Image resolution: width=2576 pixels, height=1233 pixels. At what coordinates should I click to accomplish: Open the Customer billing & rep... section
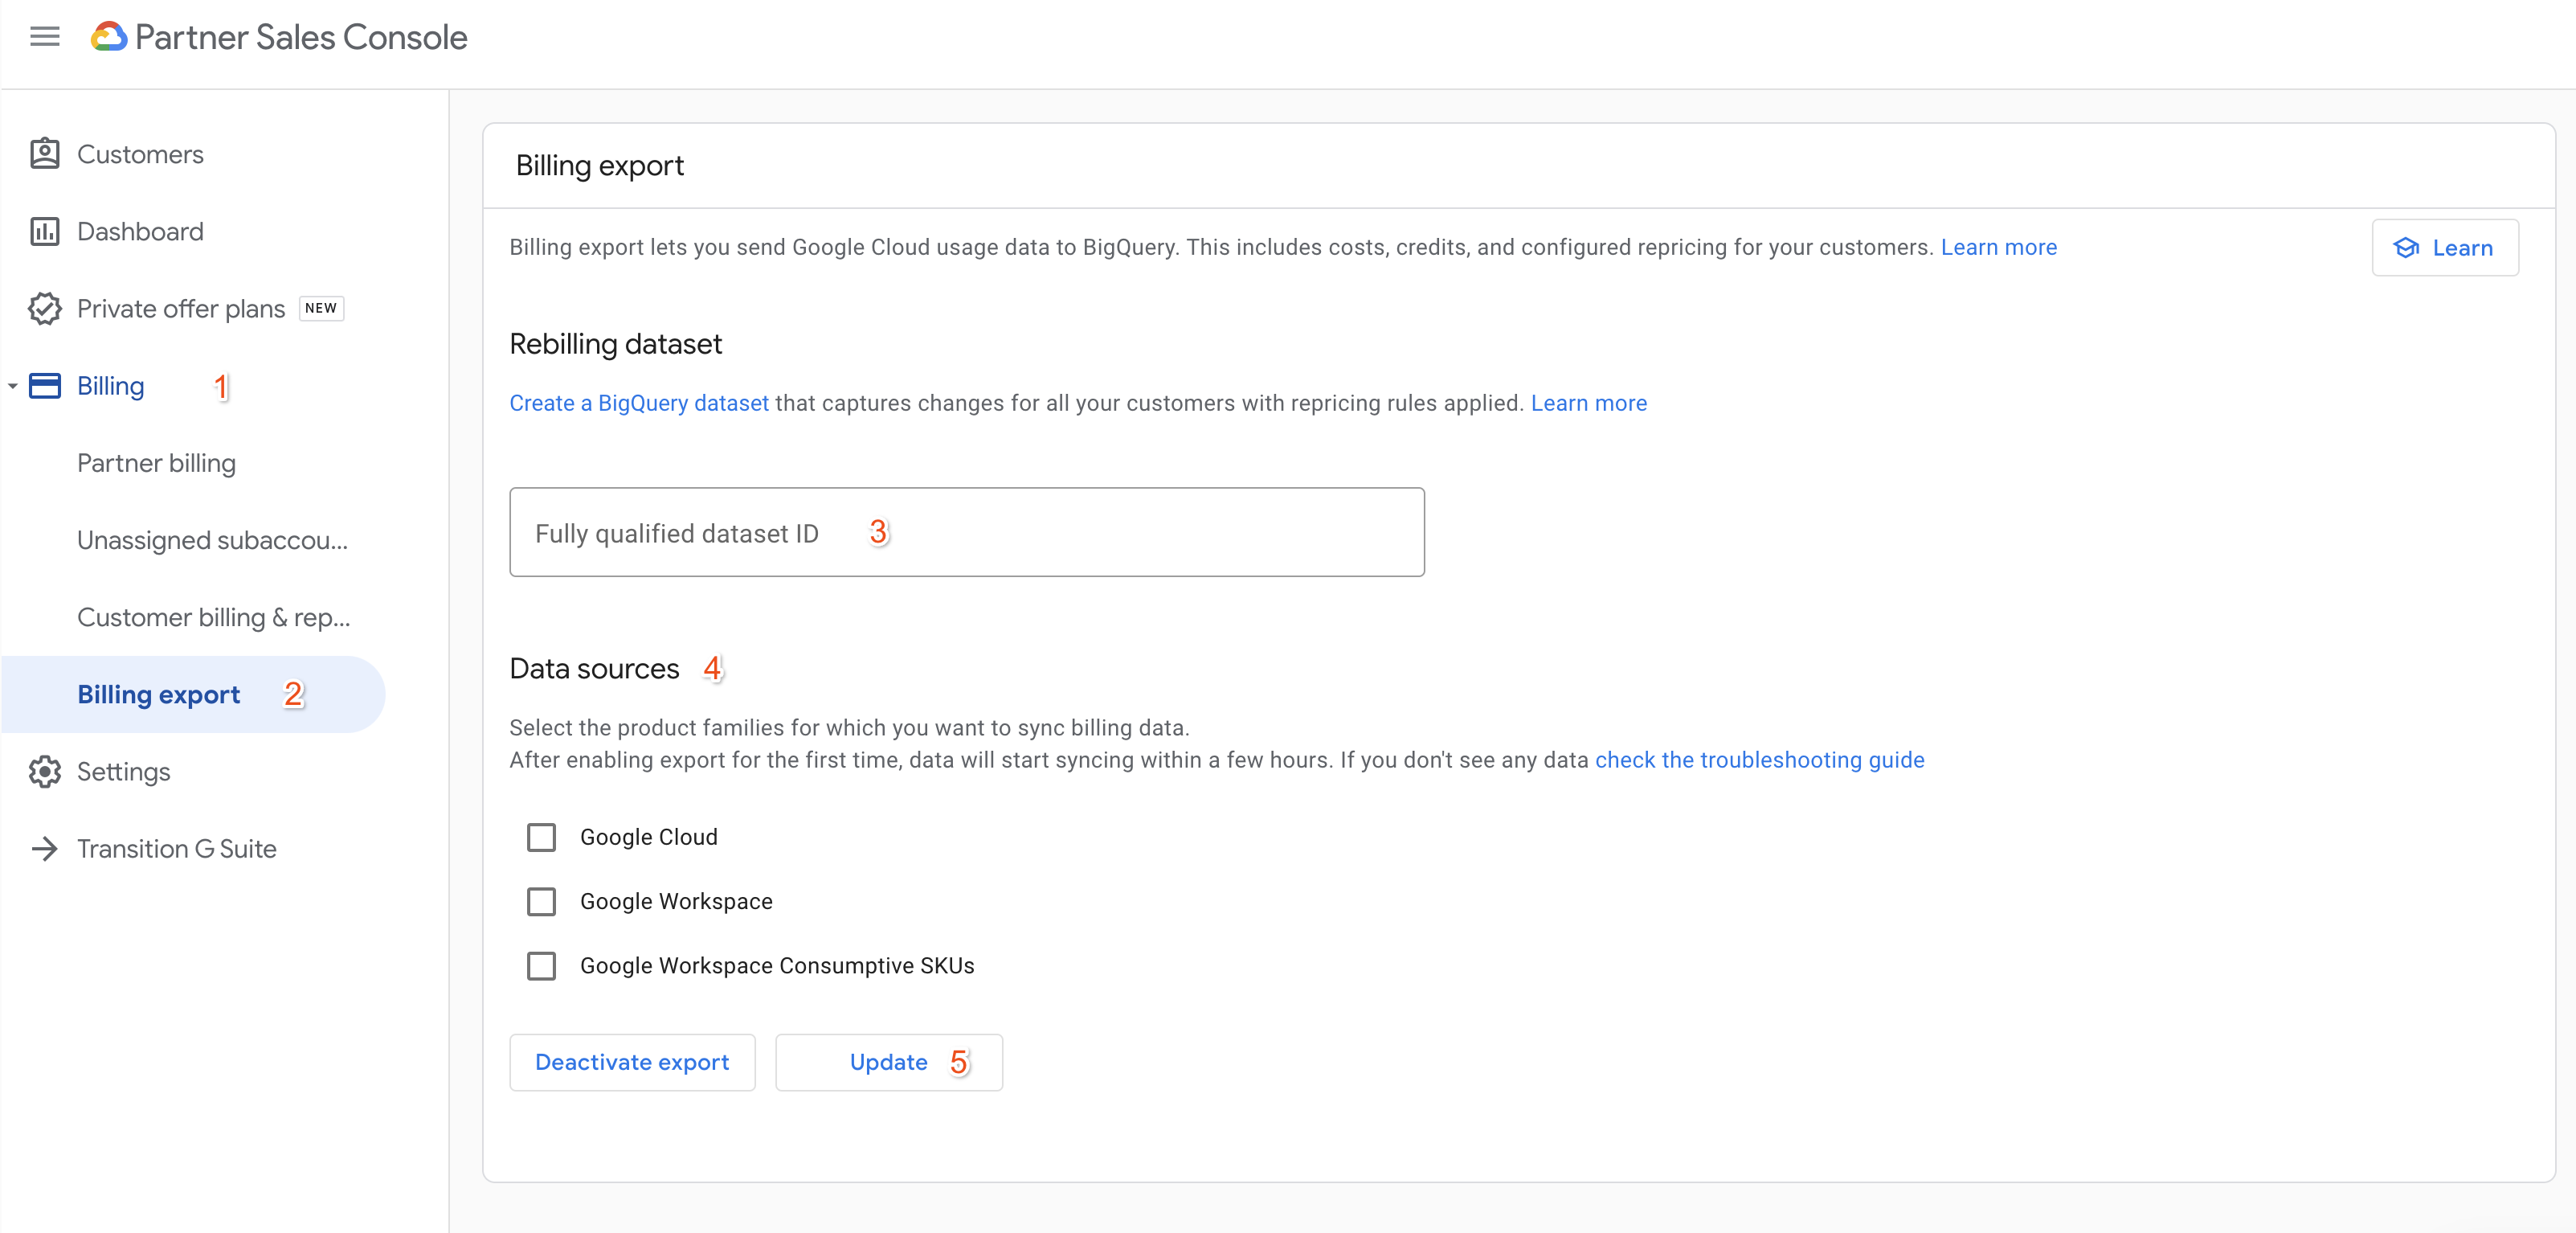tap(215, 616)
